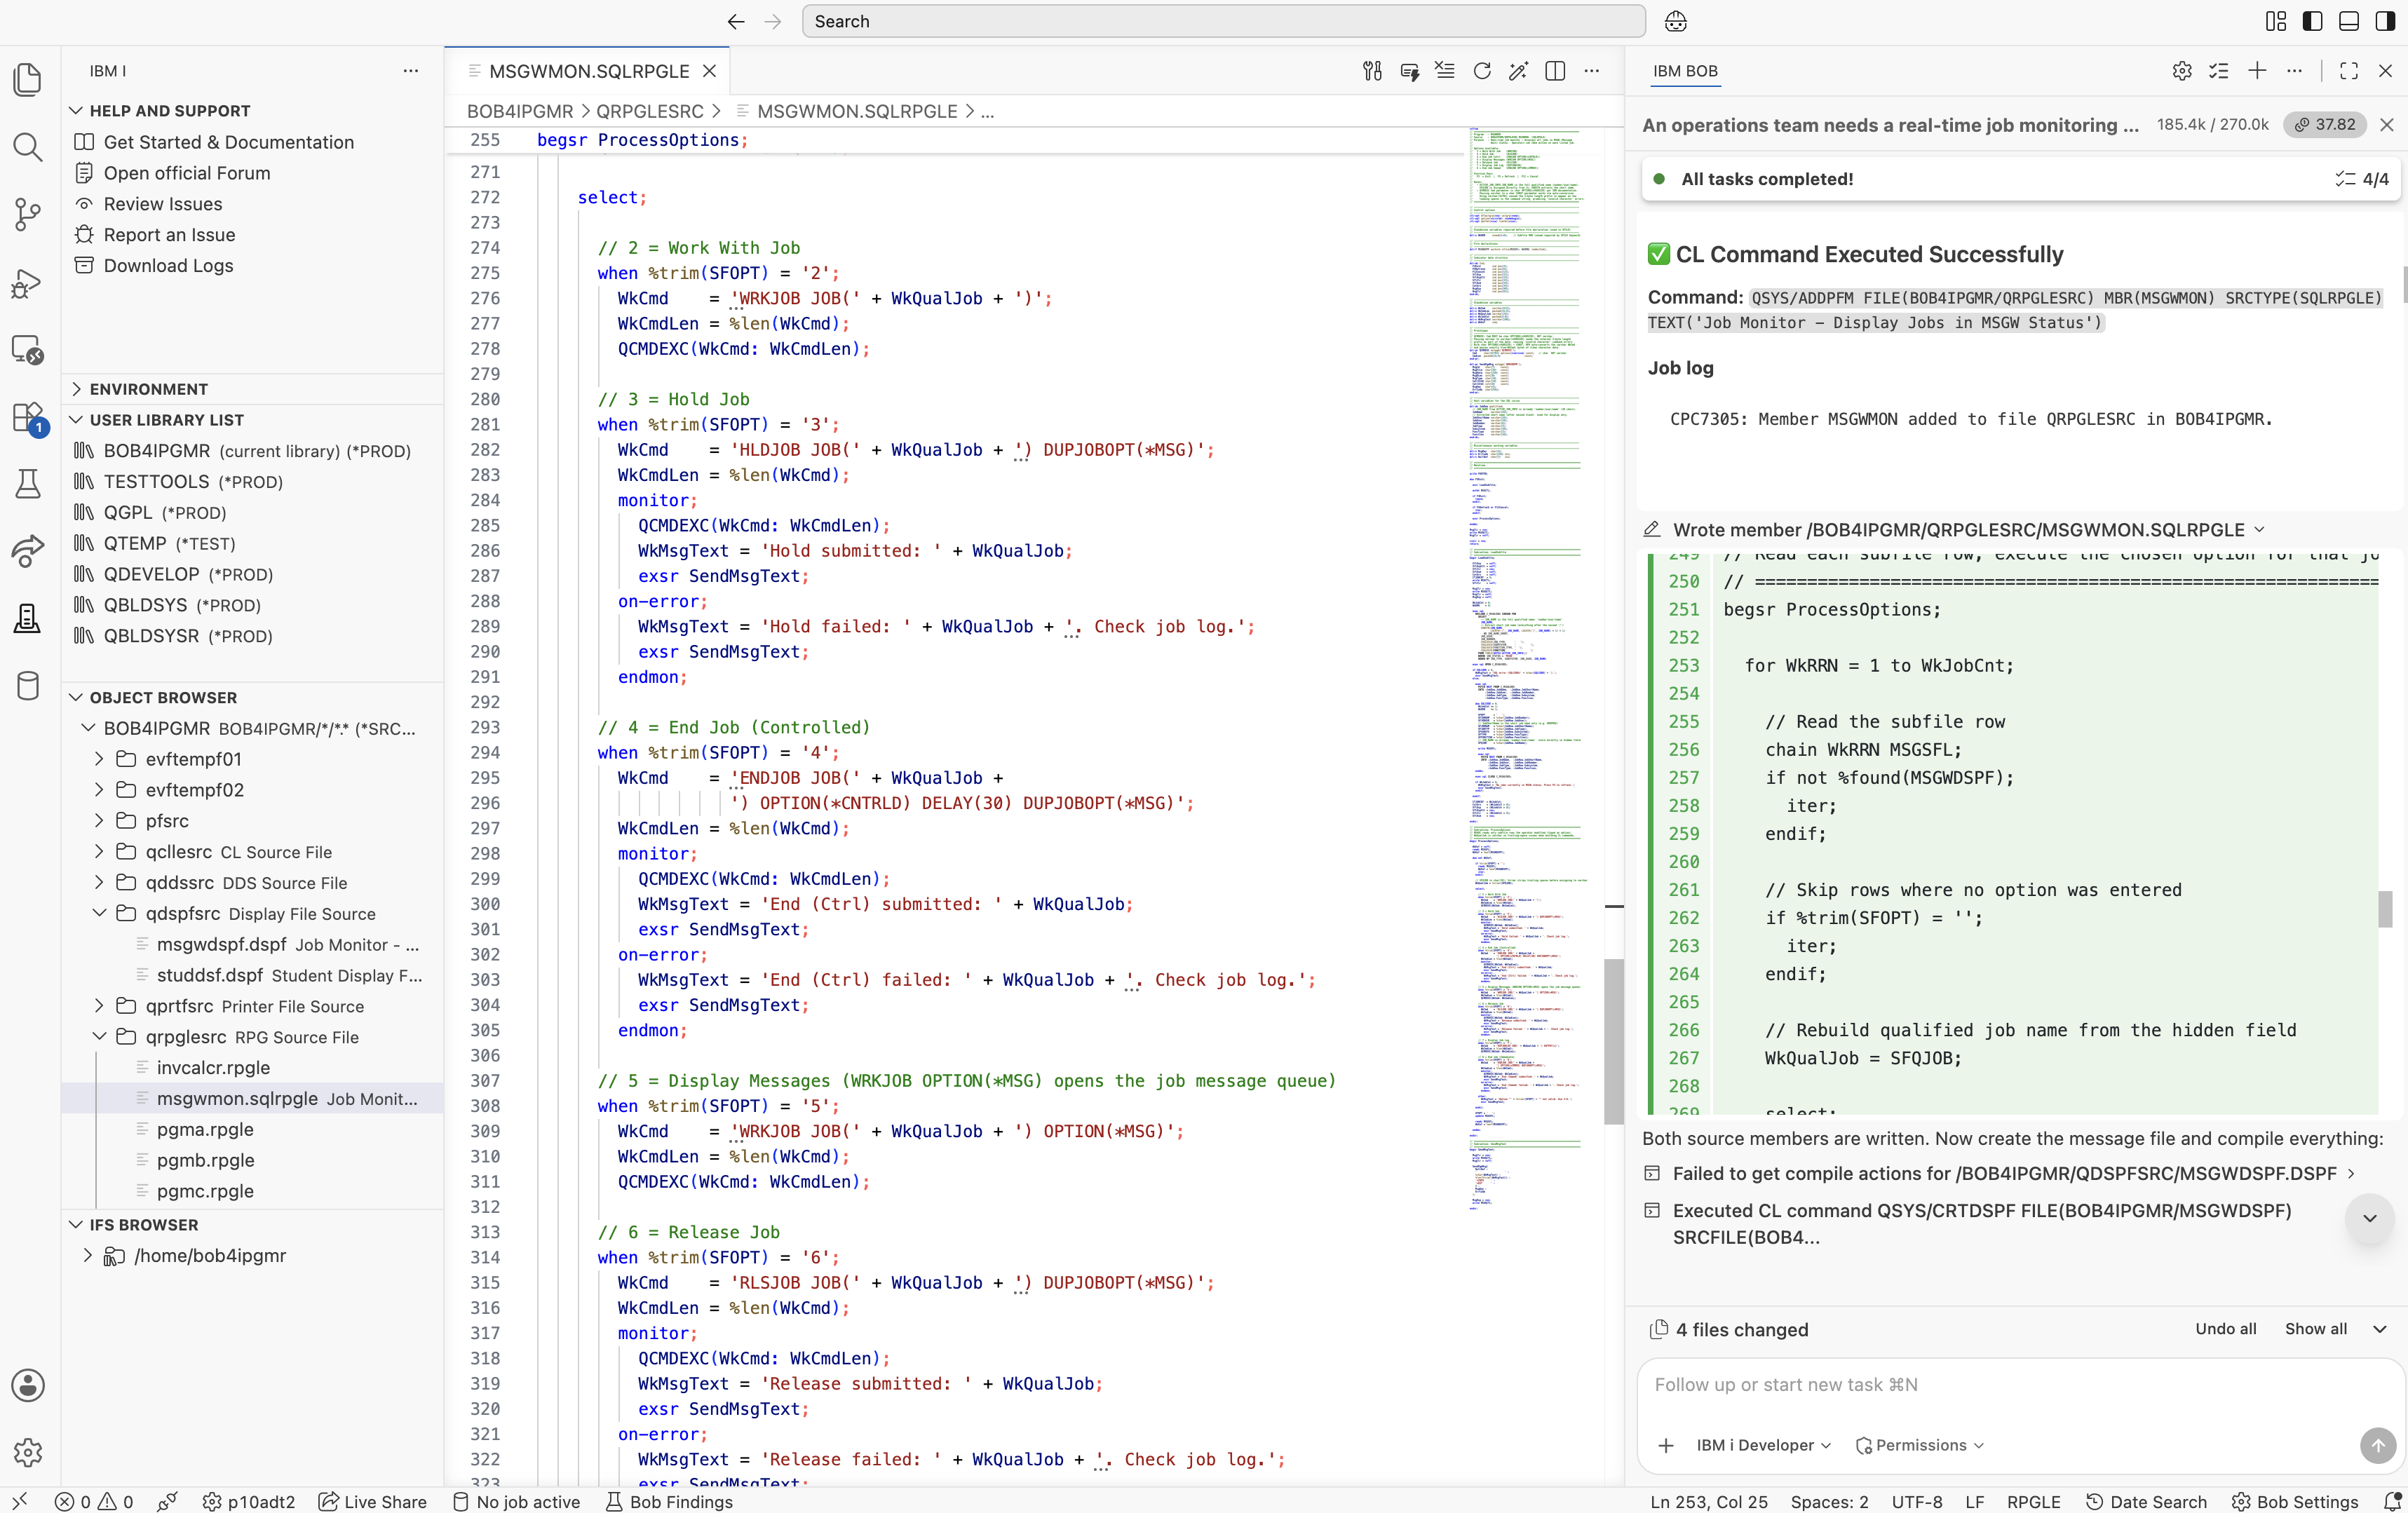Expand the 4 files changed list
The height and width of the screenshot is (1513, 2408).
(2380, 1329)
